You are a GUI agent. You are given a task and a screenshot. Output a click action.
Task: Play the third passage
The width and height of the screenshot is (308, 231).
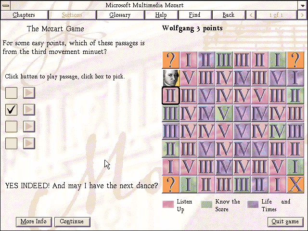(29, 126)
